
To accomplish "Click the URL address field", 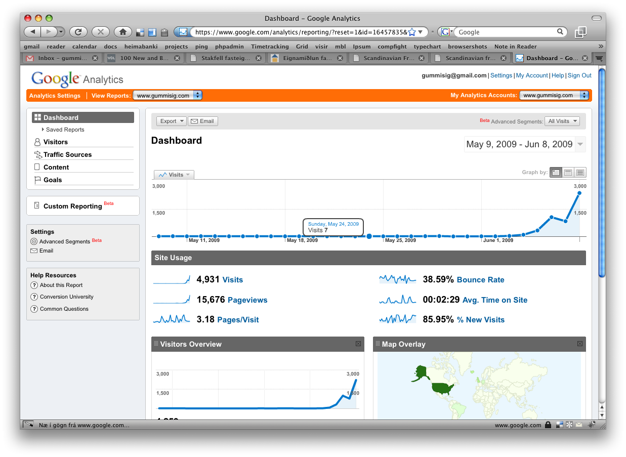I will (x=301, y=32).
